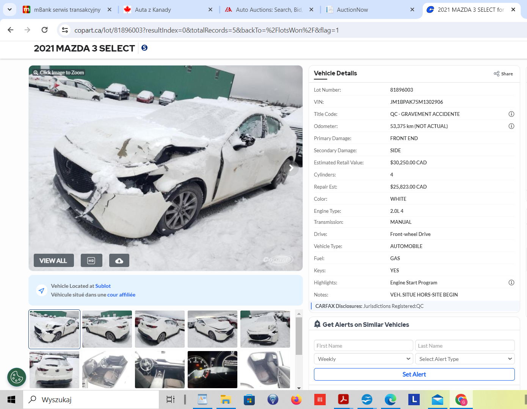Open the Windows Start menu
Screen dimensions: 527x409
(11, 400)
